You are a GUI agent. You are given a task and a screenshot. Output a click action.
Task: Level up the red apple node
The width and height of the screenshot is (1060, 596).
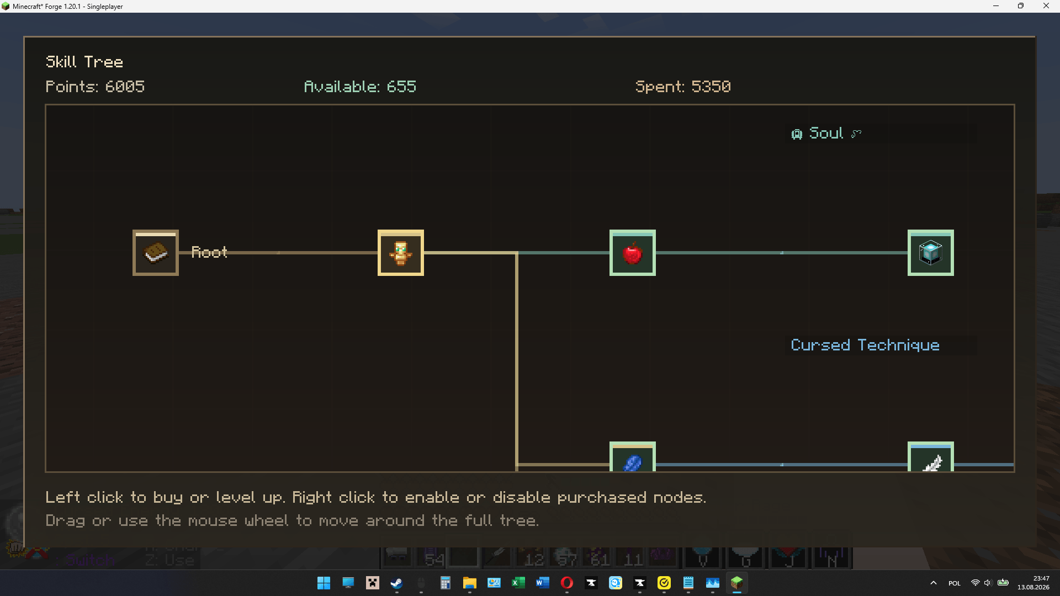click(x=633, y=253)
